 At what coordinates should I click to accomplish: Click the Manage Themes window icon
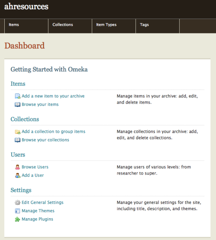[x=17, y=211]
